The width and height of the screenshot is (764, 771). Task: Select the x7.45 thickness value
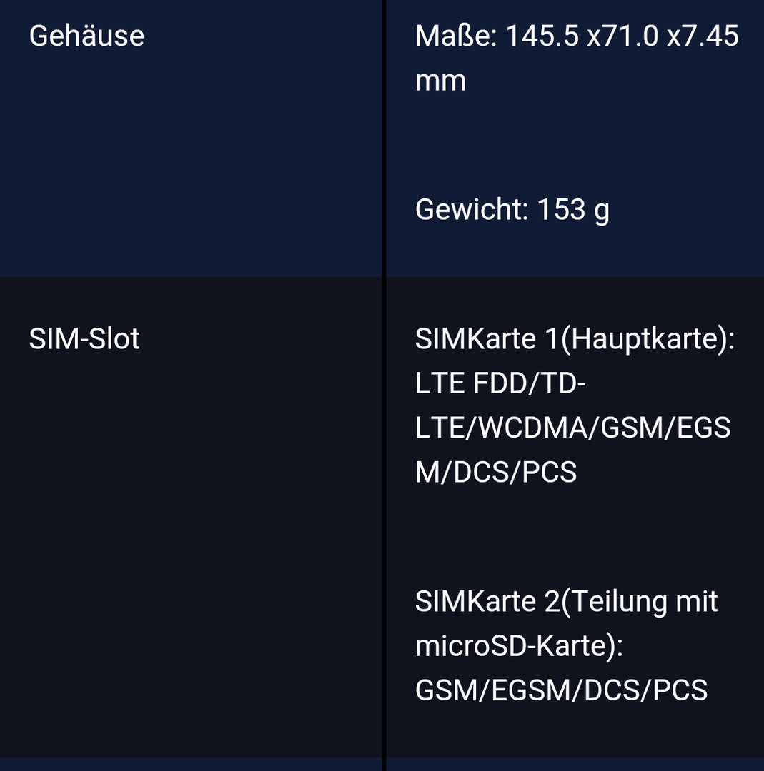tap(703, 36)
